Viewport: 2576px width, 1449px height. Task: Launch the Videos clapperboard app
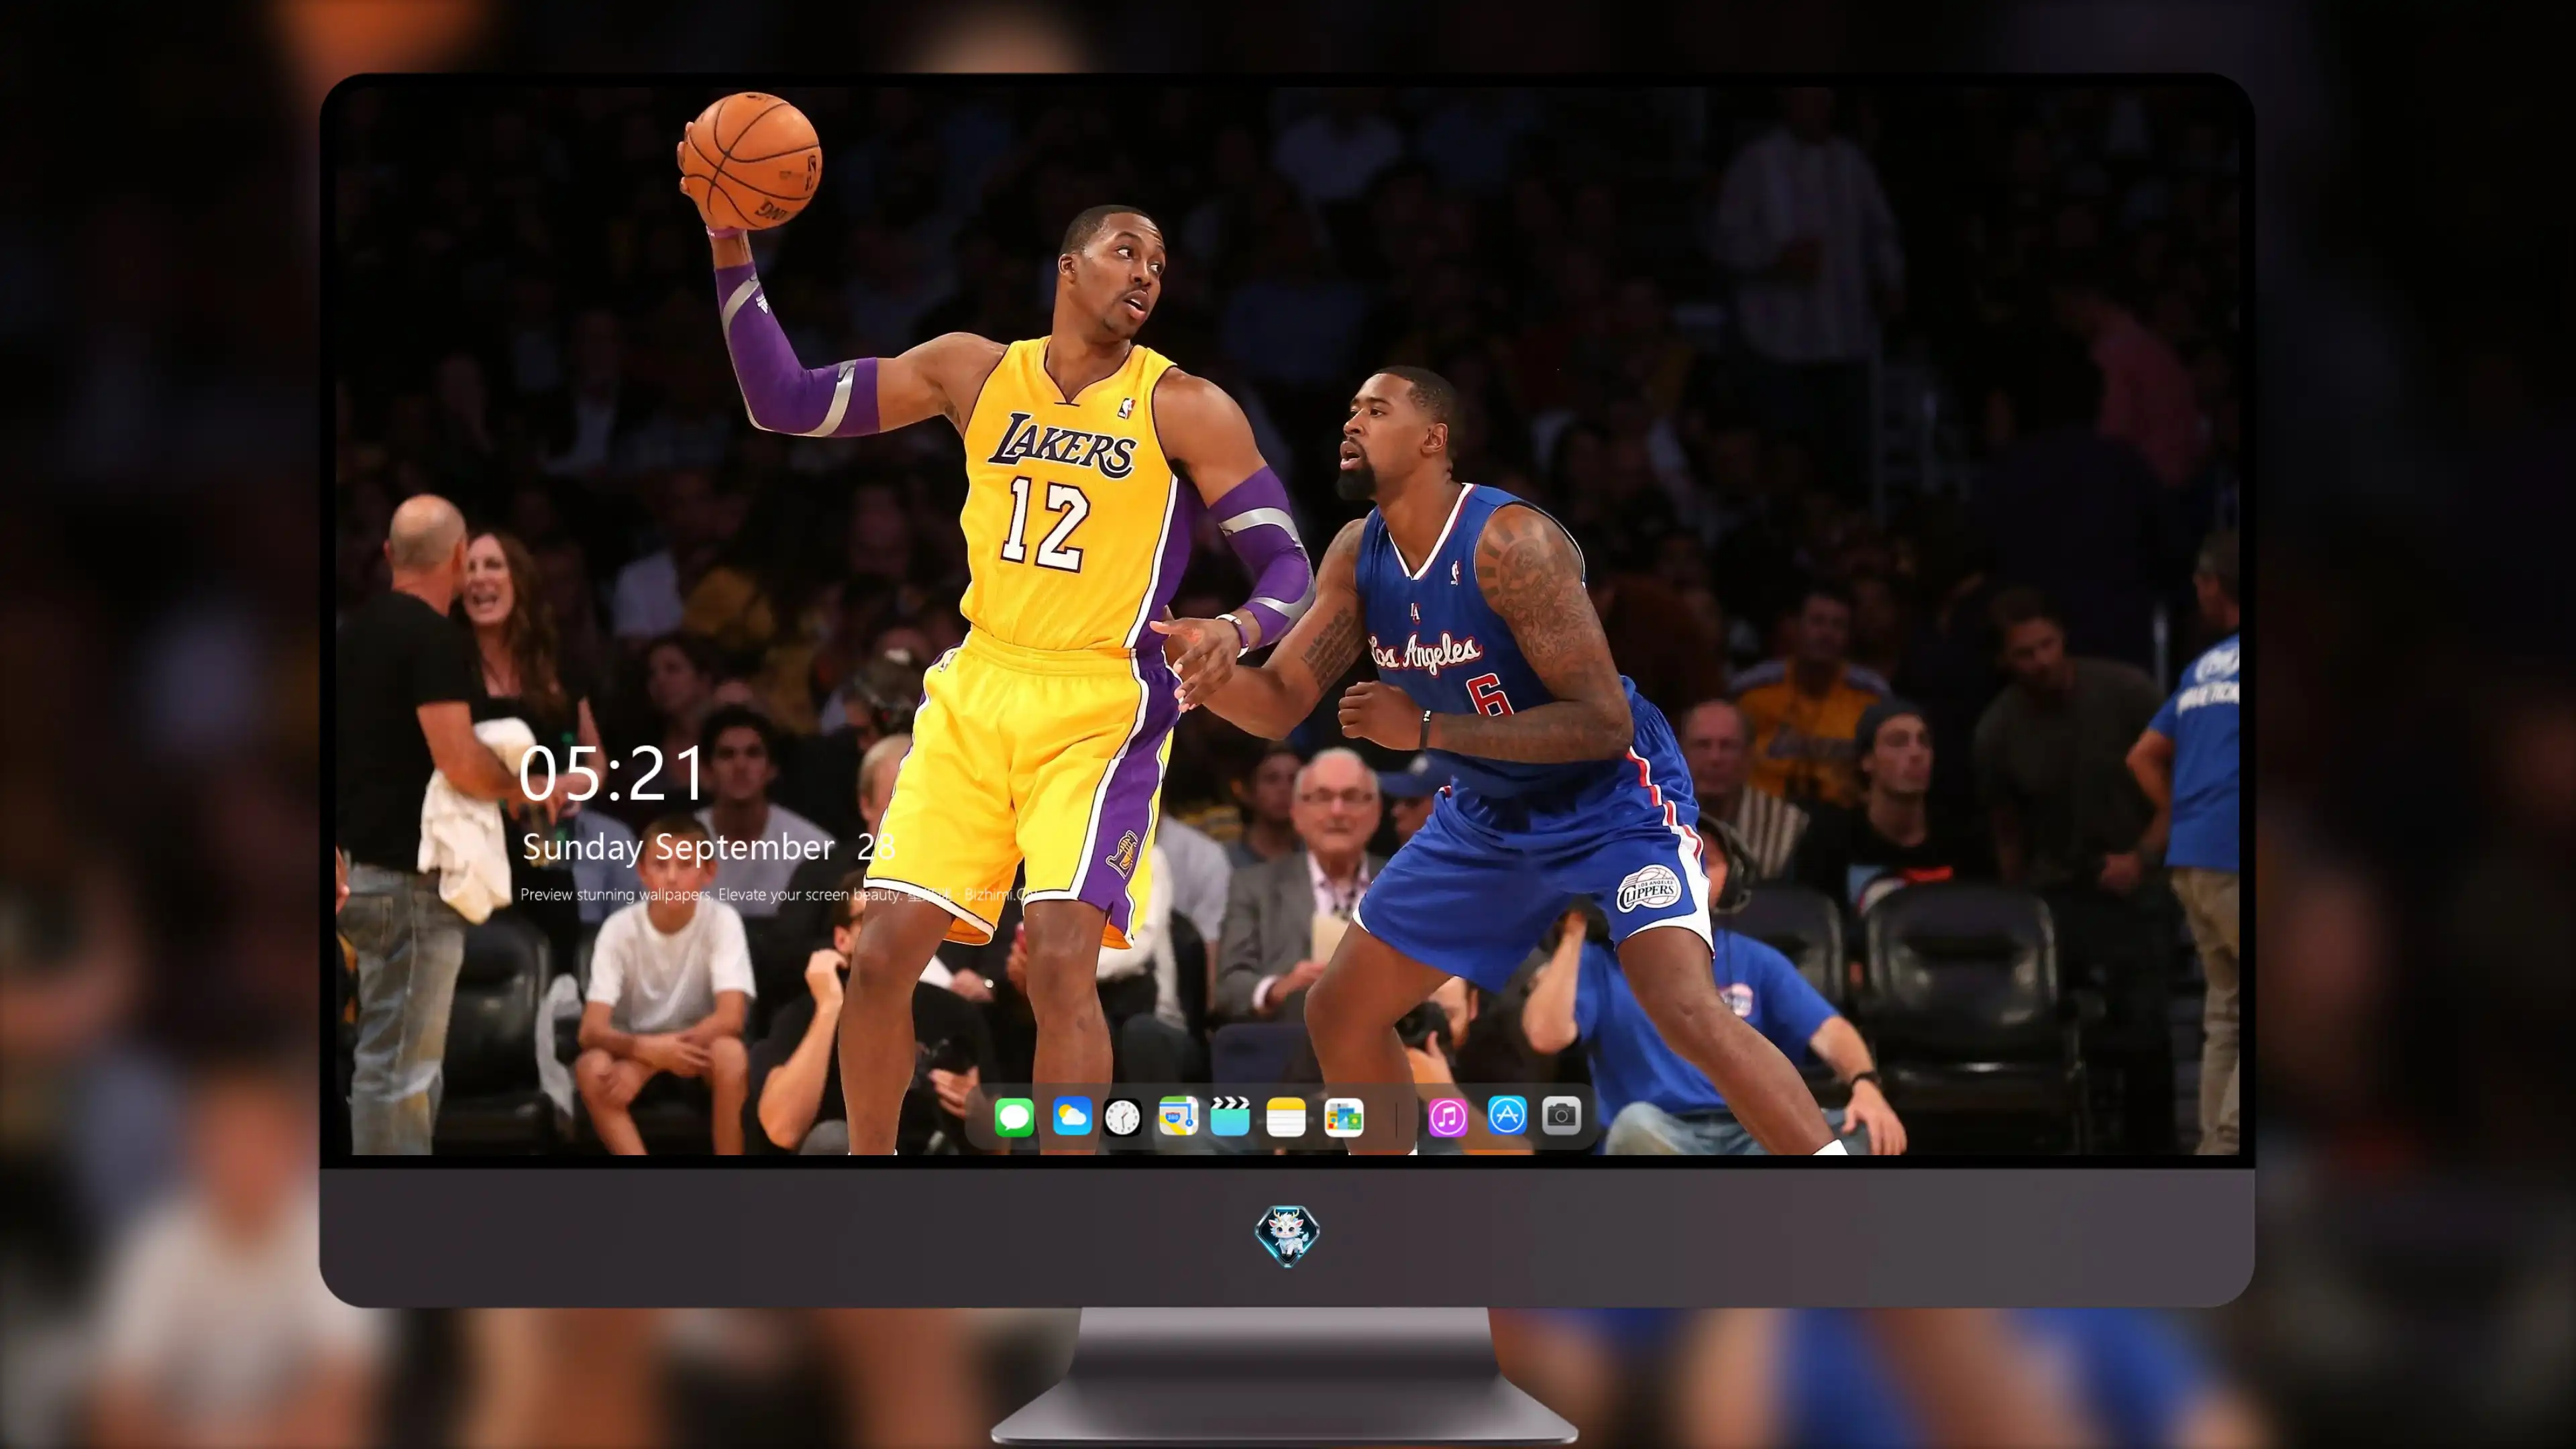pyautogui.click(x=1230, y=1116)
